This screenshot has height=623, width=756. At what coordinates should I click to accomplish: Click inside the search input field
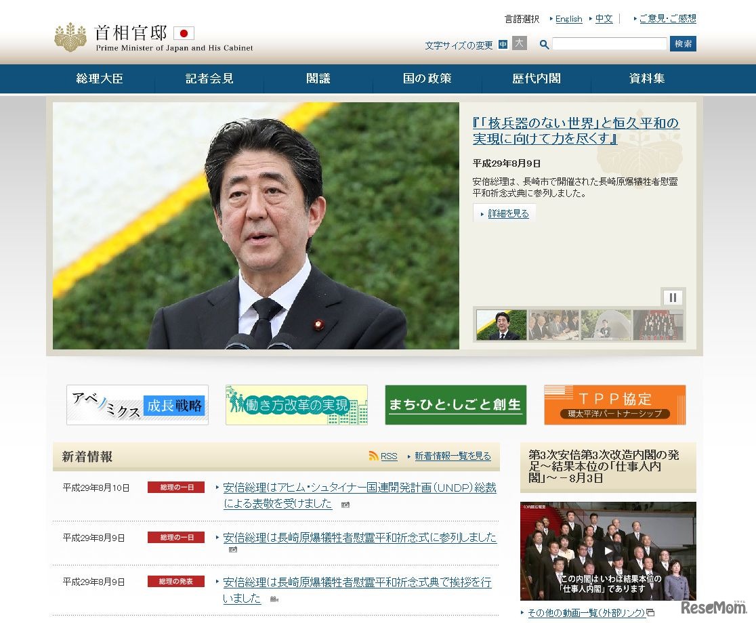(609, 43)
